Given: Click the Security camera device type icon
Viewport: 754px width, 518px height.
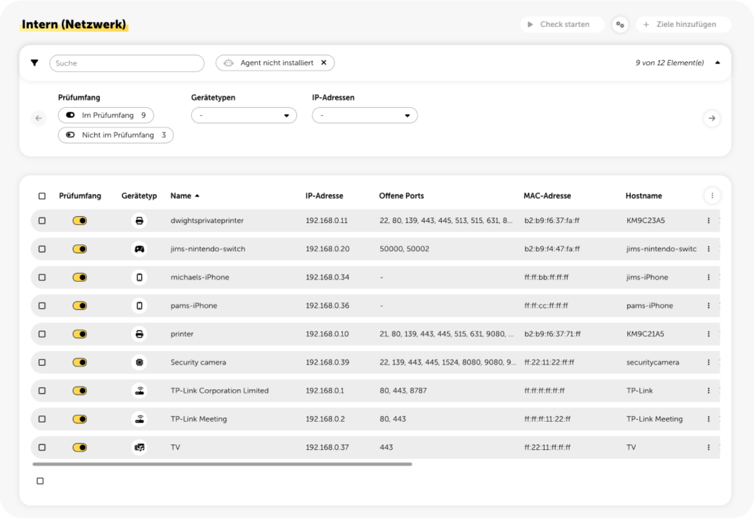Looking at the screenshot, I should [x=139, y=362].
